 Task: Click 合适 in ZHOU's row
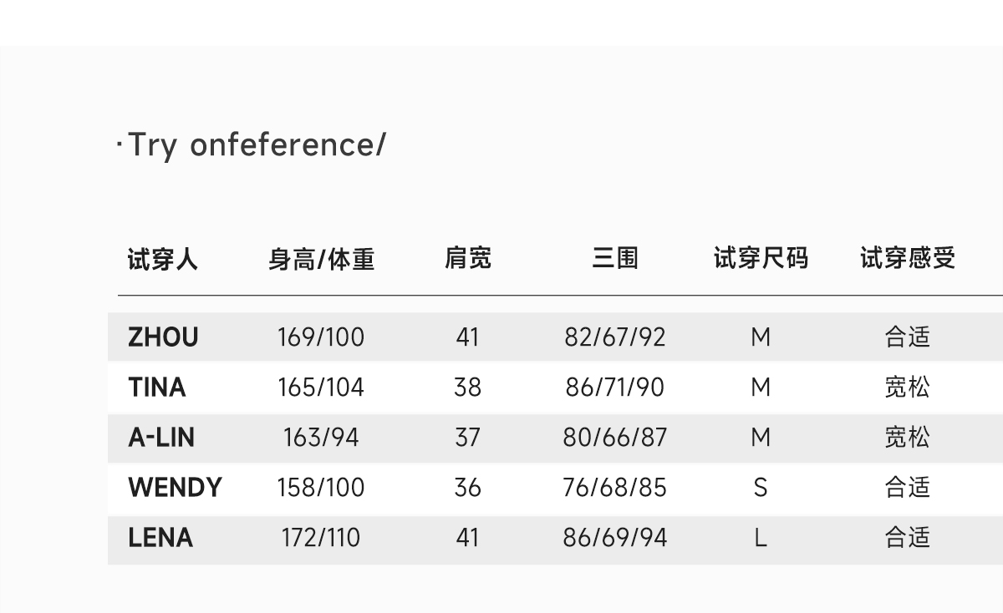(x=907, y=337)
